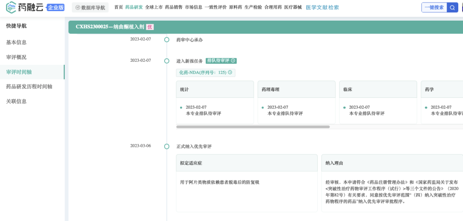Click the 药融云 logo icon
Screen dimensions: 463x221
click(x=11, y=7)
